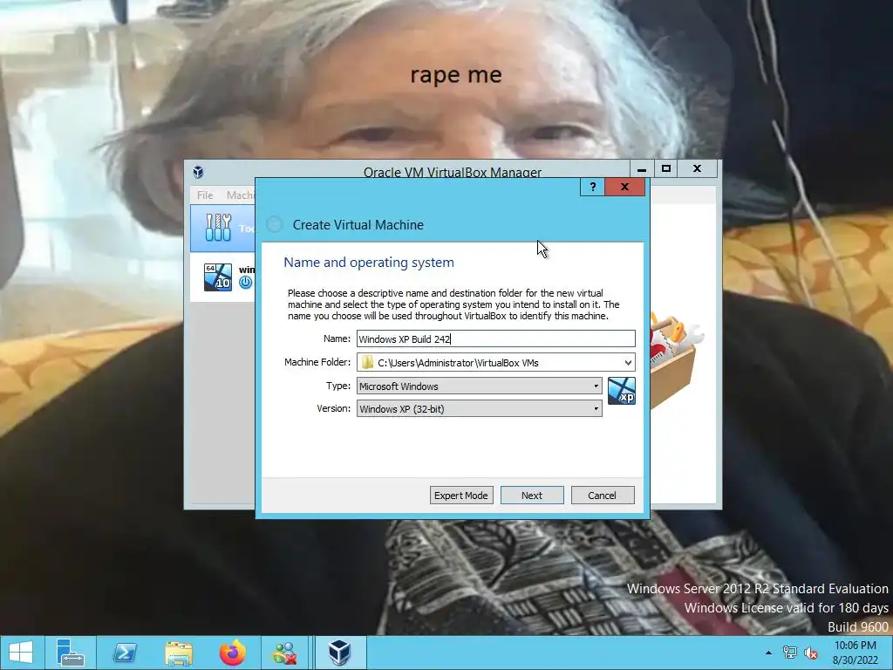Viewport: 893px width, 670px height.
Task: Select the Windows 10 VM icon in the list
Action: pos(218,277)
